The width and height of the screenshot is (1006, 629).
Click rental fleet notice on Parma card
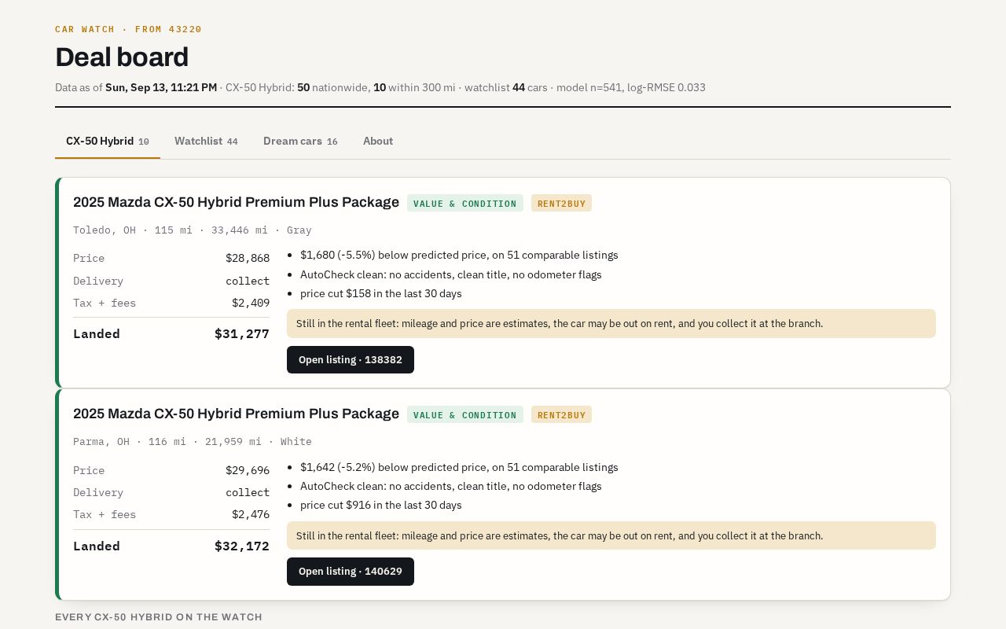[x=611, y=535]
